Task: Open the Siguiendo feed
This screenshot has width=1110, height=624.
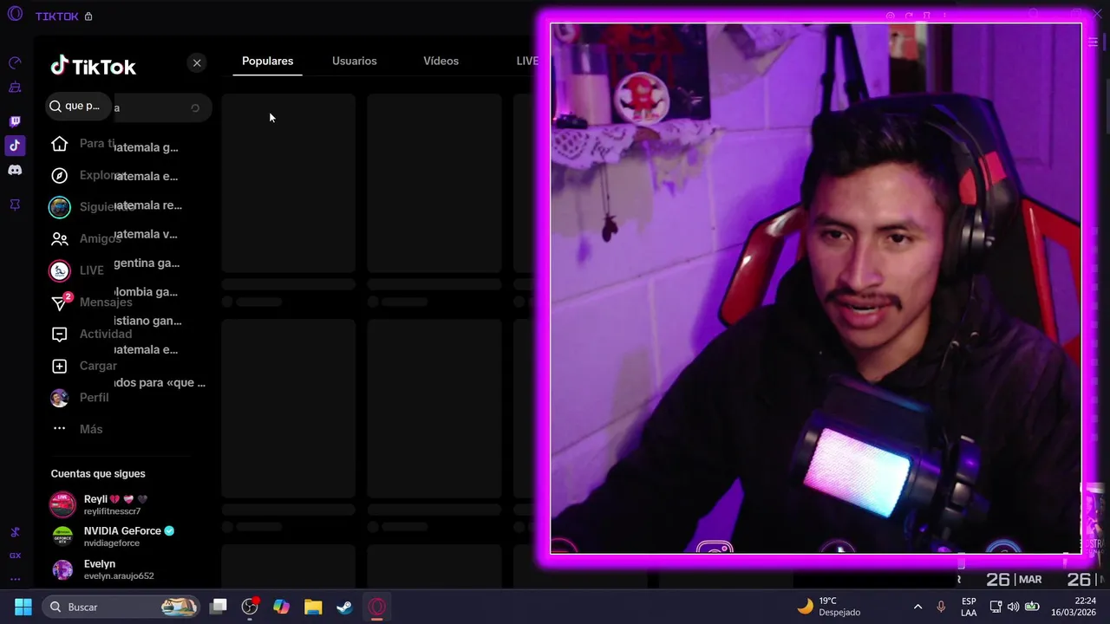Action: point(90,207)
